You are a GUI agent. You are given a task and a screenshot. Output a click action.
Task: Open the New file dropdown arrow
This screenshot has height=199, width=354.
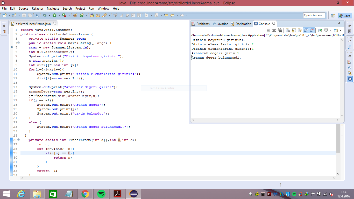(x=9, y=15)
